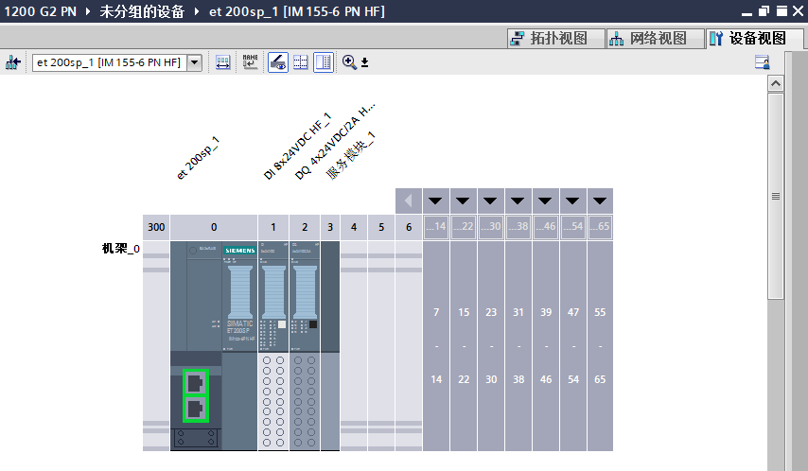Click 1200 G2 PN in the breadcrumb
This screenshot has height=471, width=808.
tap(42, 11)
